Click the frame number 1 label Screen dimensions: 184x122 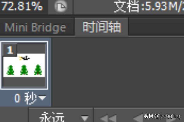10,50
